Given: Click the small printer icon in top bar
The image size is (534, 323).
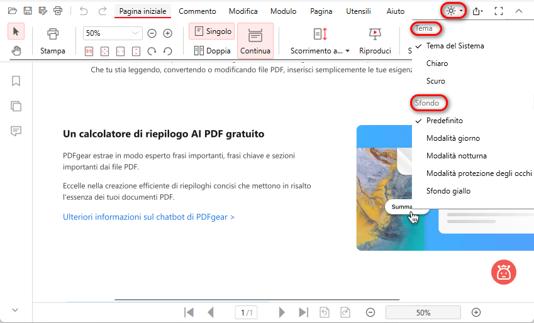Looking at the screenshot, I should (x=58, y=11).
